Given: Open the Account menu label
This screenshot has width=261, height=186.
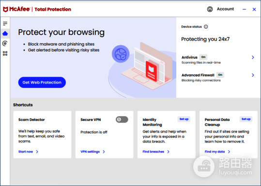Looking at the screenshot, I should pyautogui.click(x=225, y=9).
